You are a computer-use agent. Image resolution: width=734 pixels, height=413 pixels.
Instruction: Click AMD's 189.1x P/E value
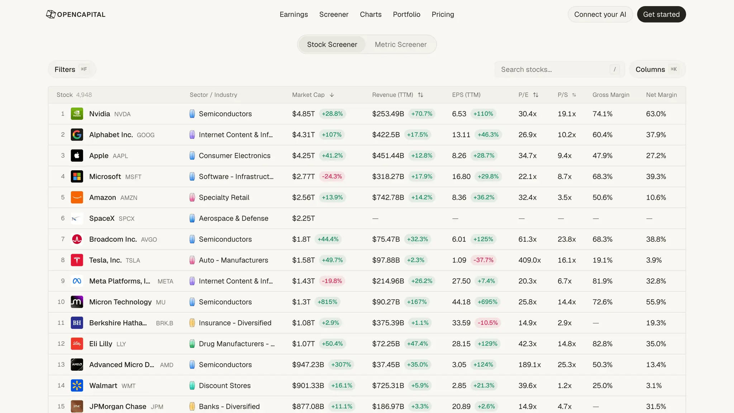tap(529, 365)
